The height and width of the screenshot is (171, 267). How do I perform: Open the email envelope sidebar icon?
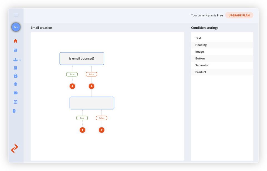point(16,93)
